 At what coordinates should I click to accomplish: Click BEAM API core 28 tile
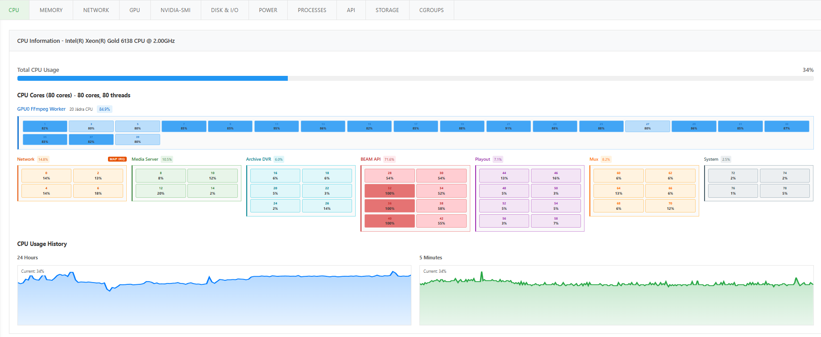(x=390, y=175)
